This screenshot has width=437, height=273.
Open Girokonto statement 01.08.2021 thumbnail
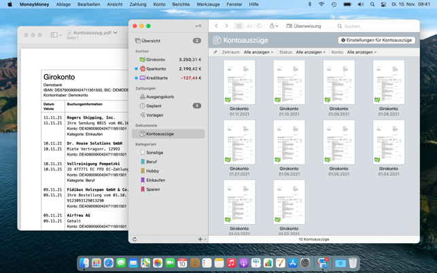[389, 82]
